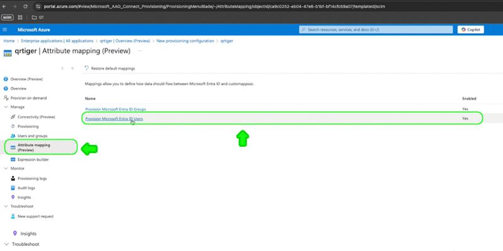The height and width of the screenshot is (251, 503).
Task: Collapse the Manage section
Action: coord(6,107)
